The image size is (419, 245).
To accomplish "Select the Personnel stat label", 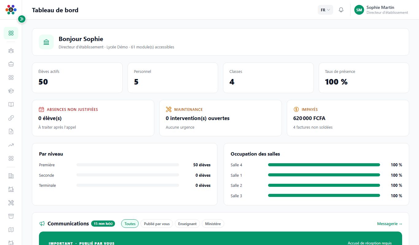I will click(x=143, y=71).
